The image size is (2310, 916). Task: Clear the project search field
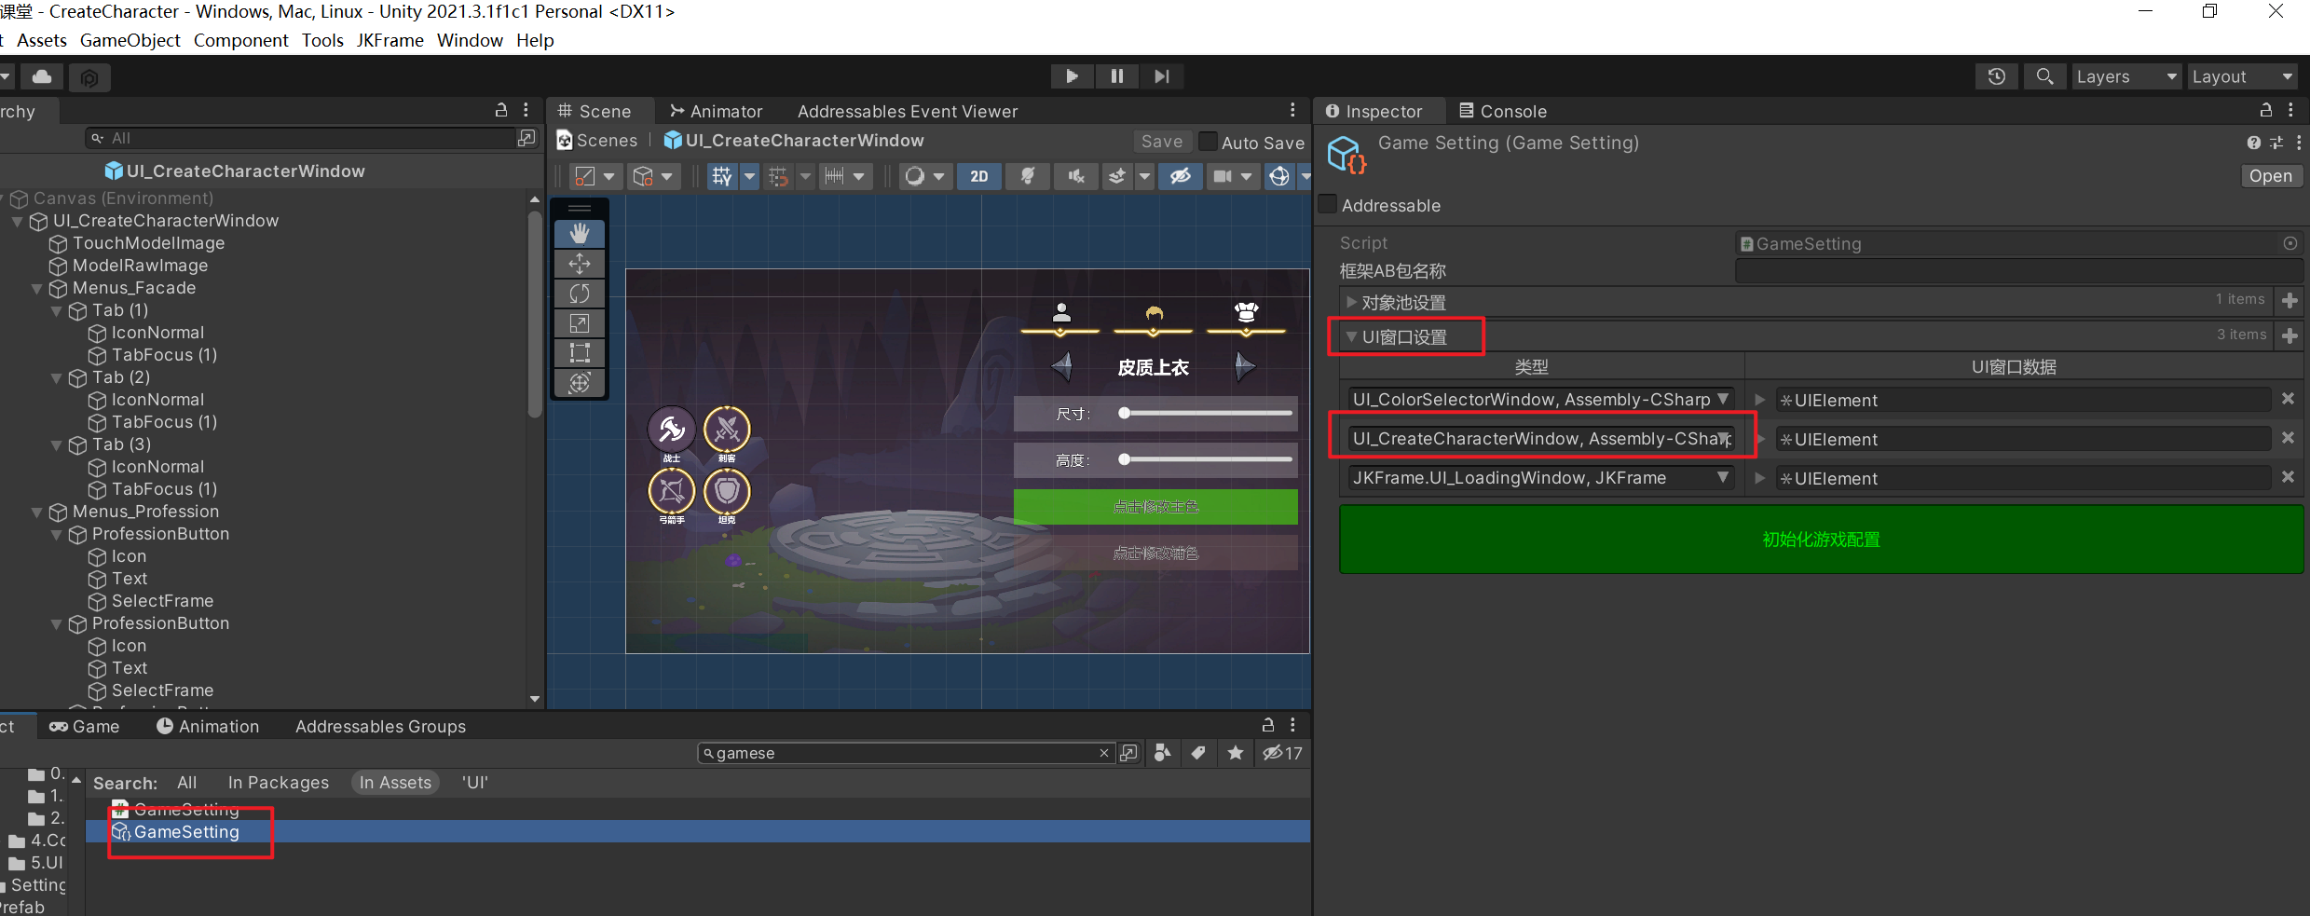pos(1104,753)
